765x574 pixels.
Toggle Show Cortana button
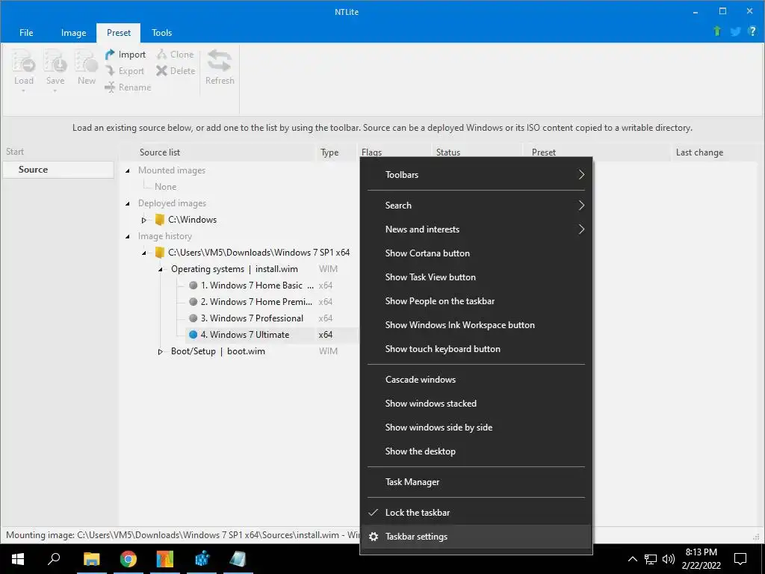[x=476, y=253]
